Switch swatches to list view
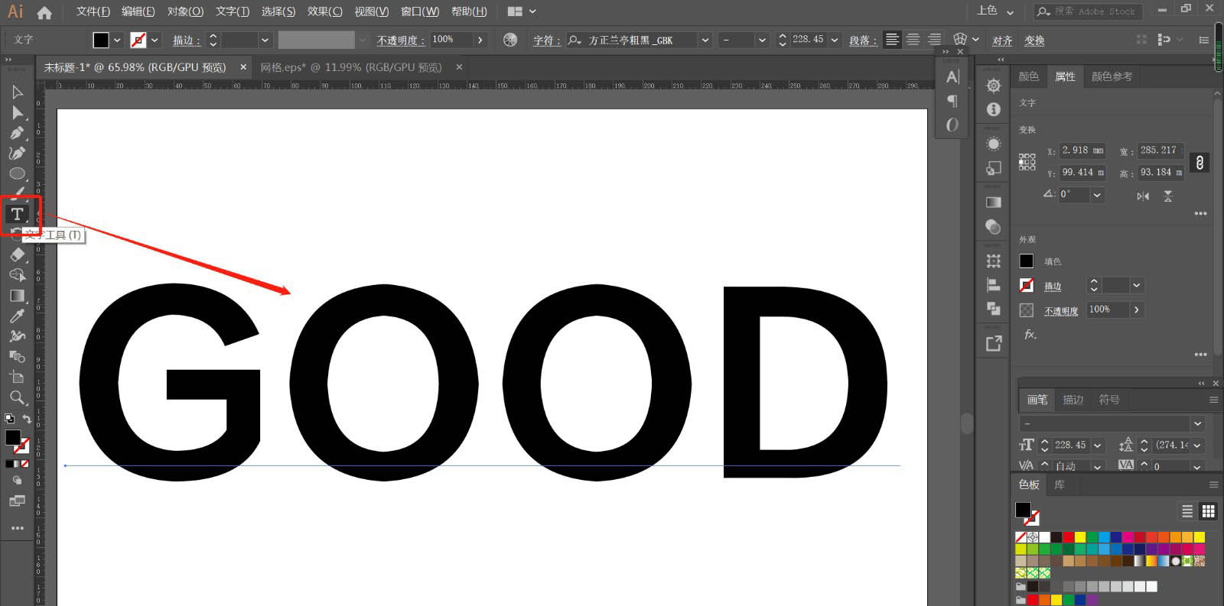 pos(1187,511)
